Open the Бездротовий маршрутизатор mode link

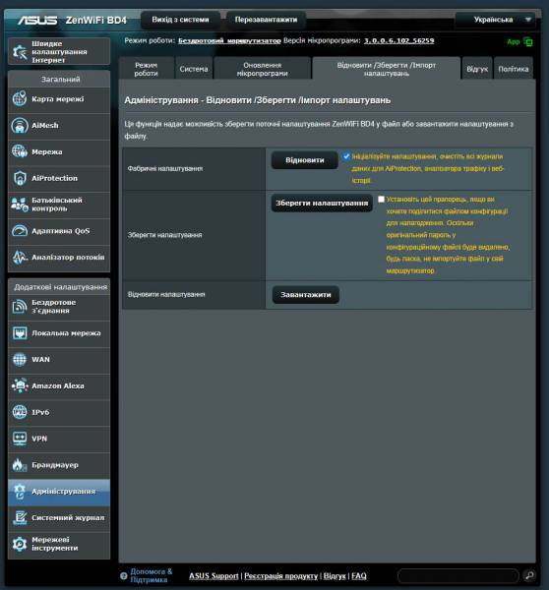coord(229,40)
